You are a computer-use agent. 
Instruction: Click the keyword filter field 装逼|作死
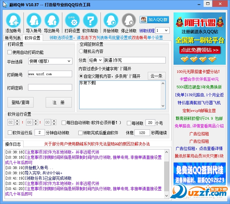[x=135, y=60]
